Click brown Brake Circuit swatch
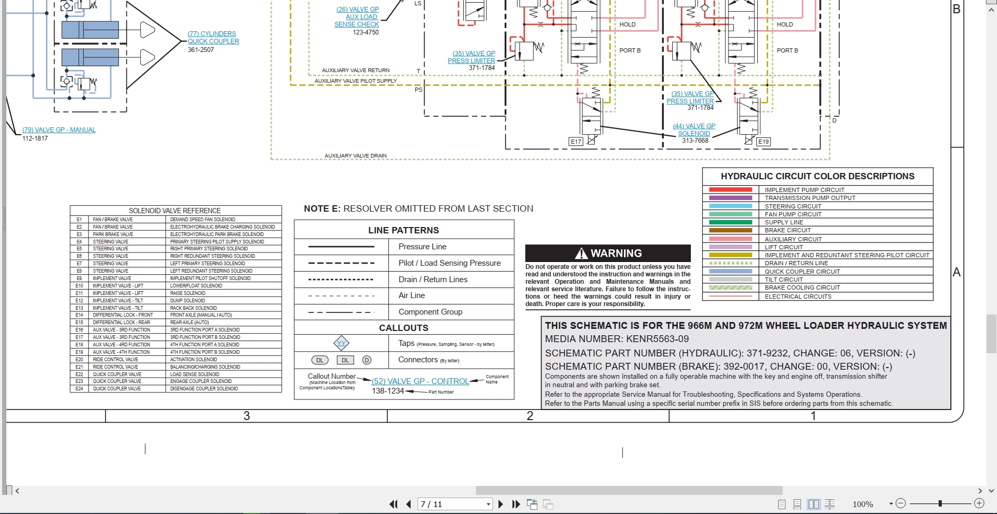Image resolution: width=997 pixels, height=514 pixels. 731,230
